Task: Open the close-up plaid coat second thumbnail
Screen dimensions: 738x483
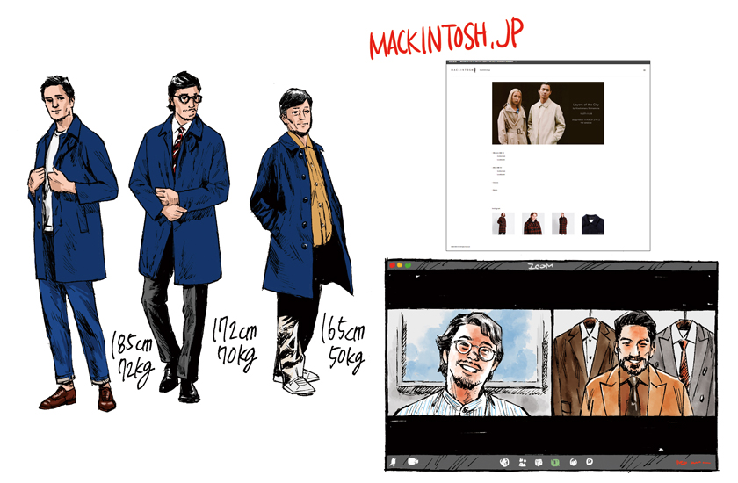Action: pos(533,223)
